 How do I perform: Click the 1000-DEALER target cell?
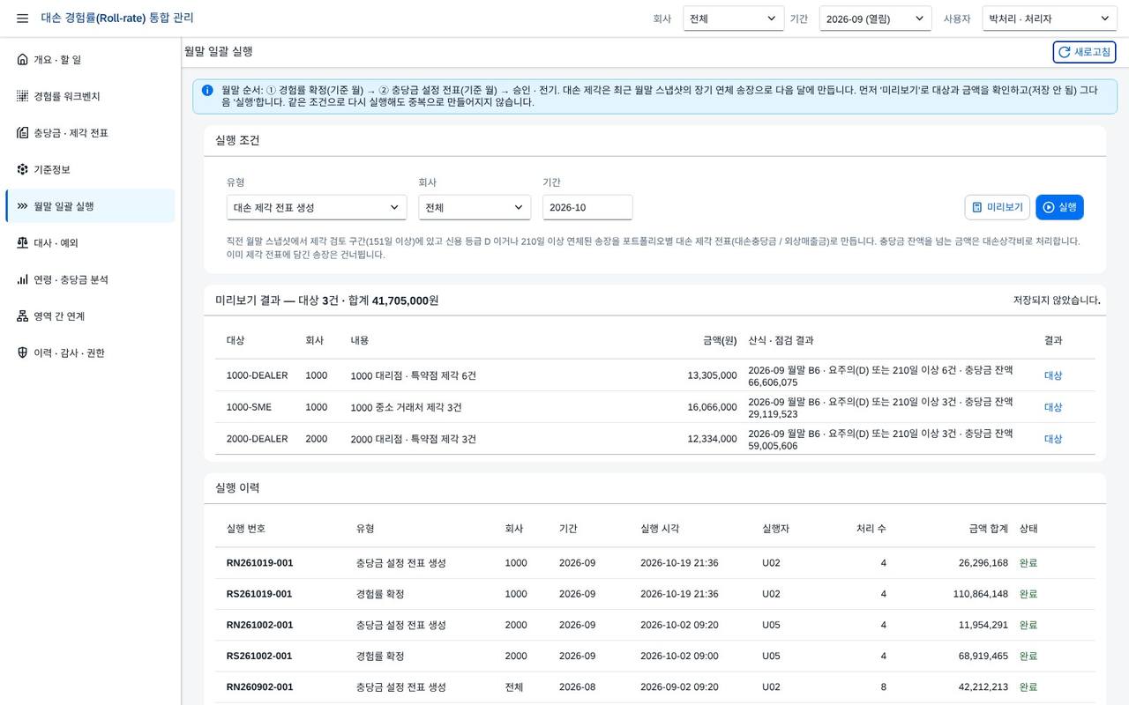[258, 375]
